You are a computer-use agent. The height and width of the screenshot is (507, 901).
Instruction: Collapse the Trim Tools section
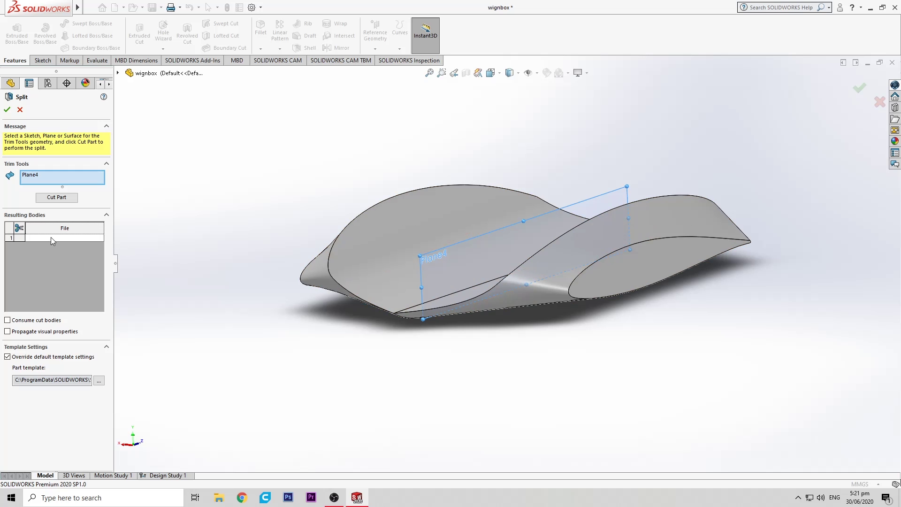pyautogui.click(x=107, y=164)
